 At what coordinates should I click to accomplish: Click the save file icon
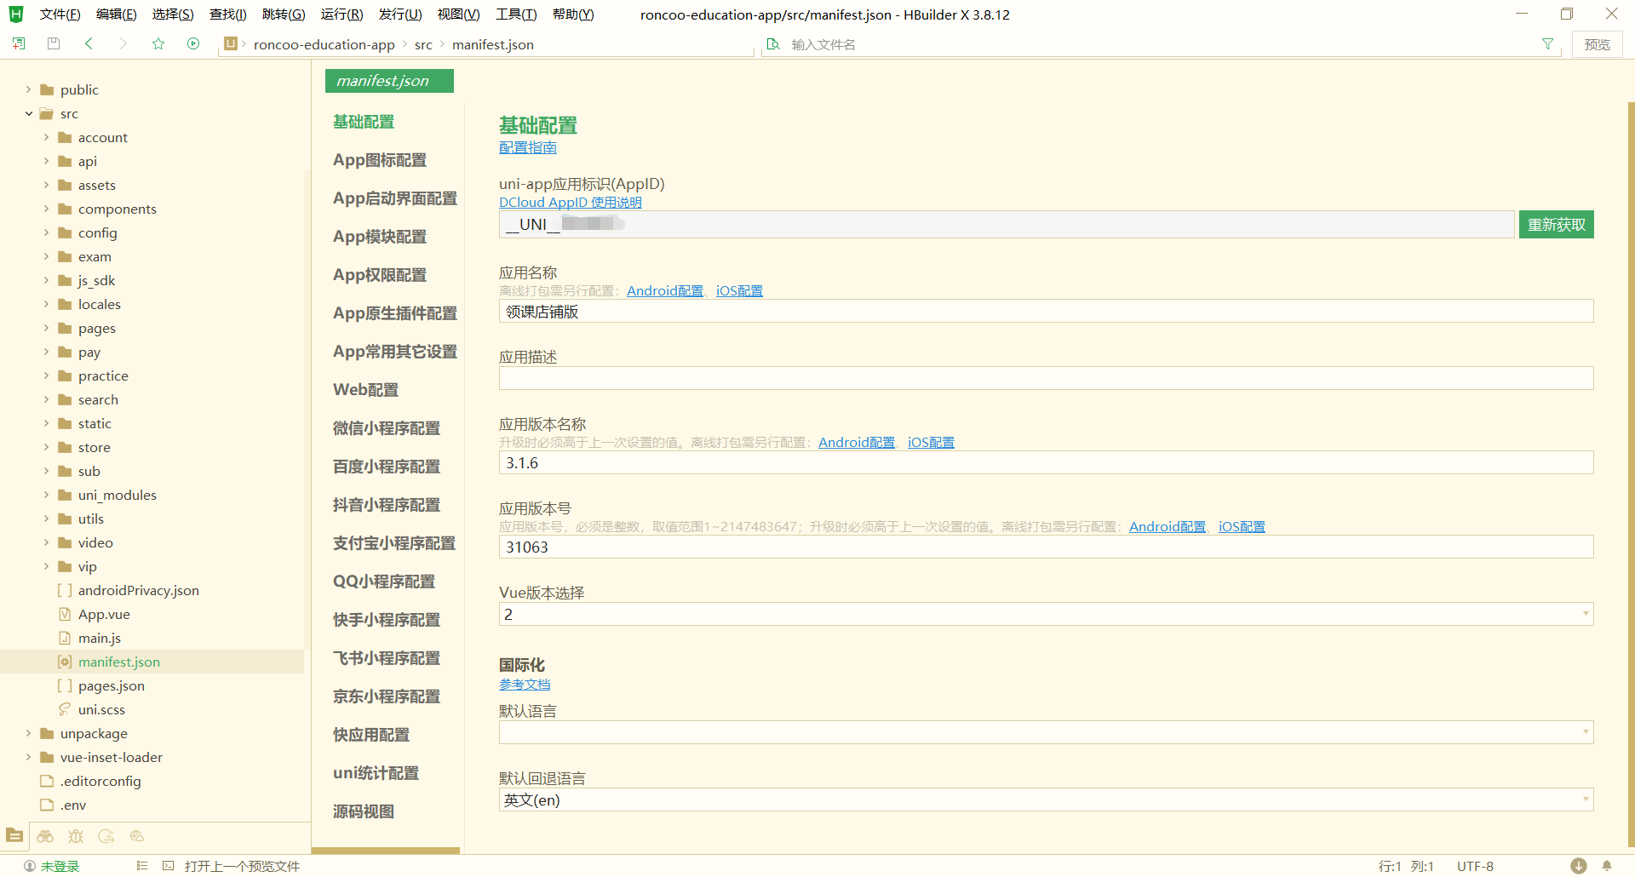pyautogui.click(x=54, y=43)
